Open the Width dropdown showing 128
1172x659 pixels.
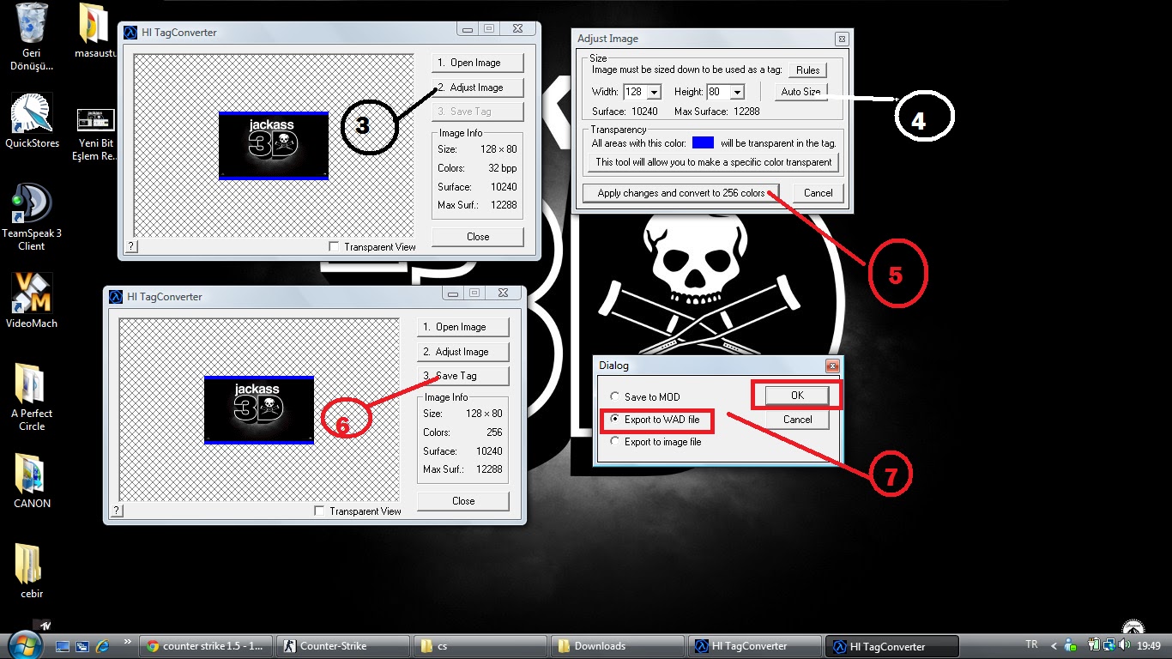[654, 92]
